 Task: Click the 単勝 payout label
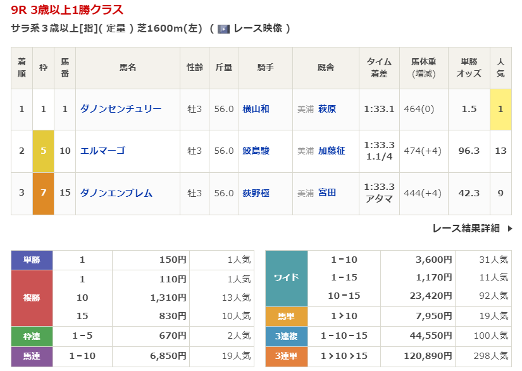[x=32, y=260]
